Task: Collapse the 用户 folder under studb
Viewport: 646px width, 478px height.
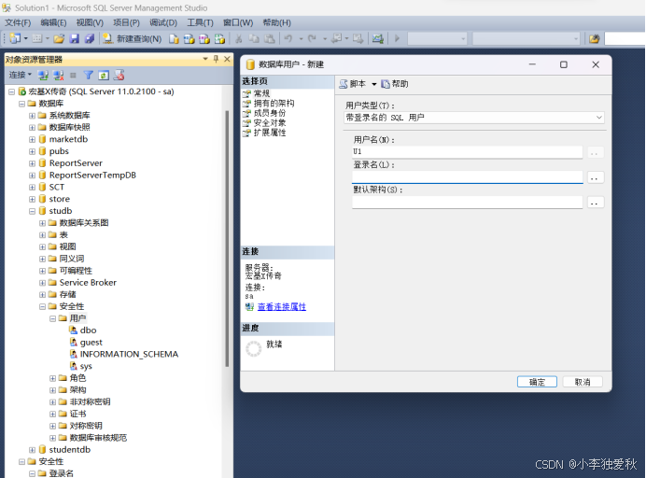Action: tap(52, 318)
